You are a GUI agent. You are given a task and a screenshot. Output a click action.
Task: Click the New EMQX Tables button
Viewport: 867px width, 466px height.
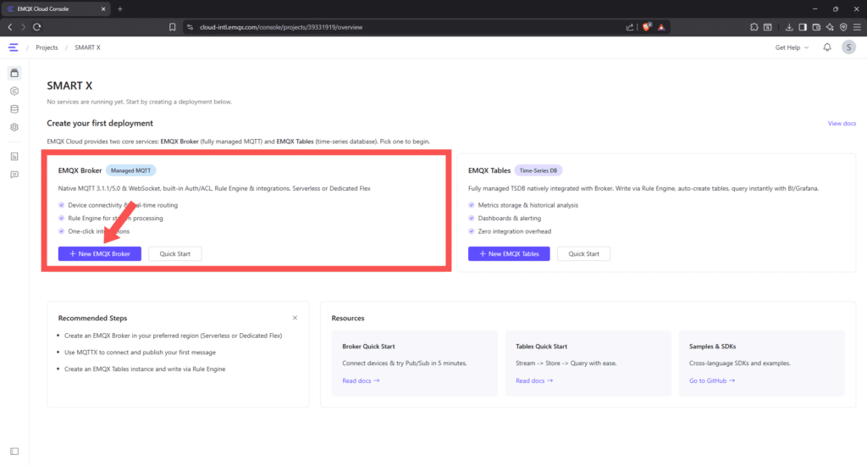(x=509, y=253)
